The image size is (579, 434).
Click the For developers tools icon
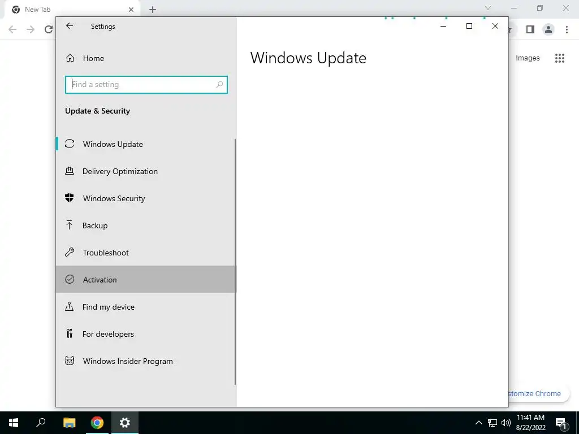[x=69, y=333]
